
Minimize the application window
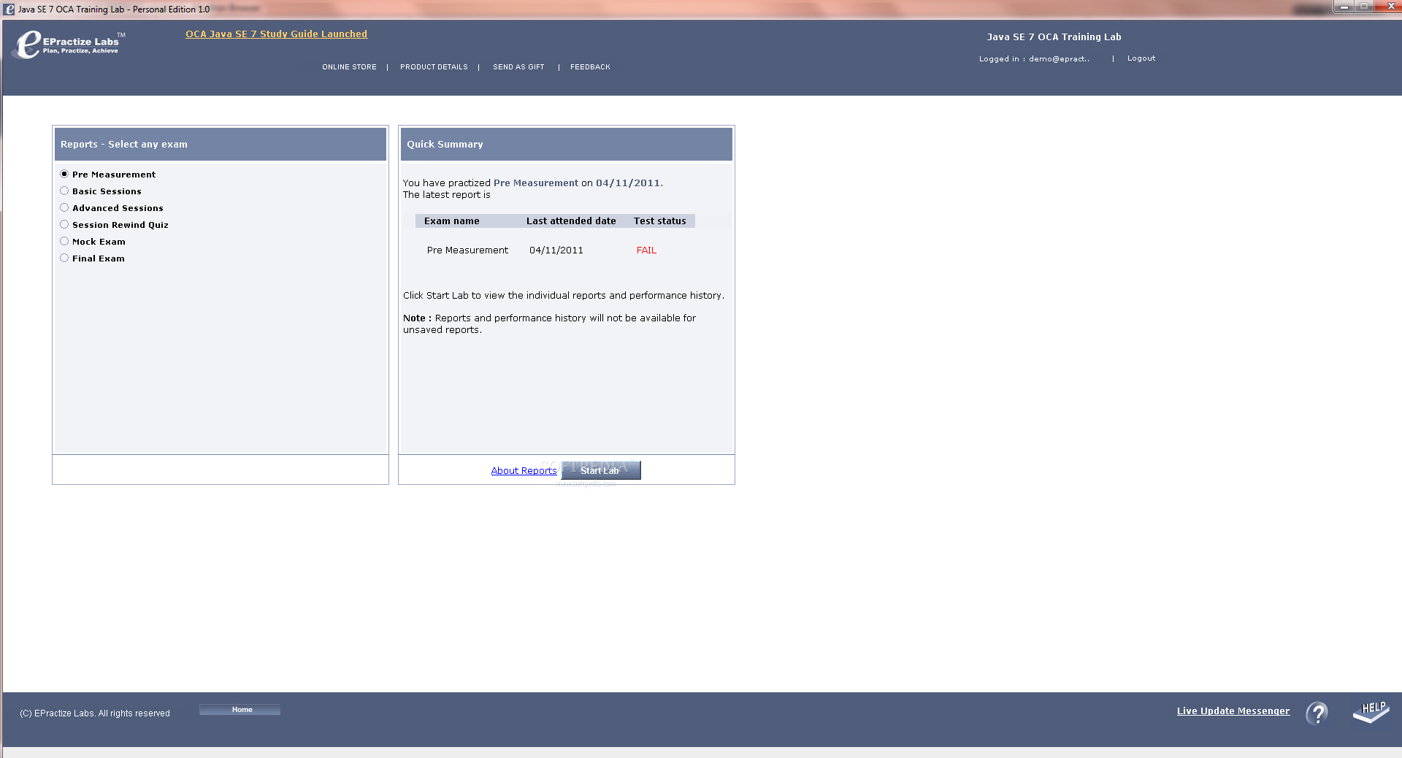point(1344,7)
